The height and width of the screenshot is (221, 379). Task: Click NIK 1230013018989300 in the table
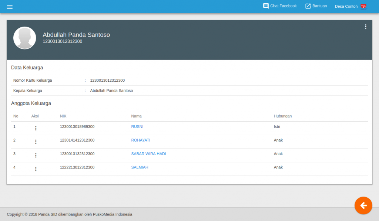77,127
